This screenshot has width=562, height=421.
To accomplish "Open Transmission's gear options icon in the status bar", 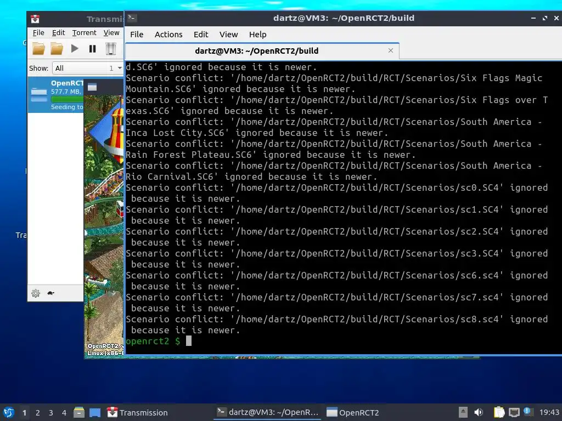I will click(x=36, y=293).
